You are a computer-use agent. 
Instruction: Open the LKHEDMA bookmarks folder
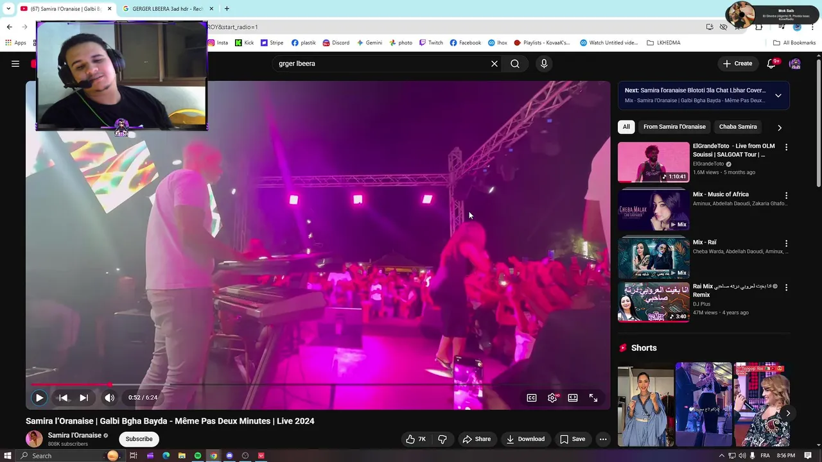click(x=663, y=43)
